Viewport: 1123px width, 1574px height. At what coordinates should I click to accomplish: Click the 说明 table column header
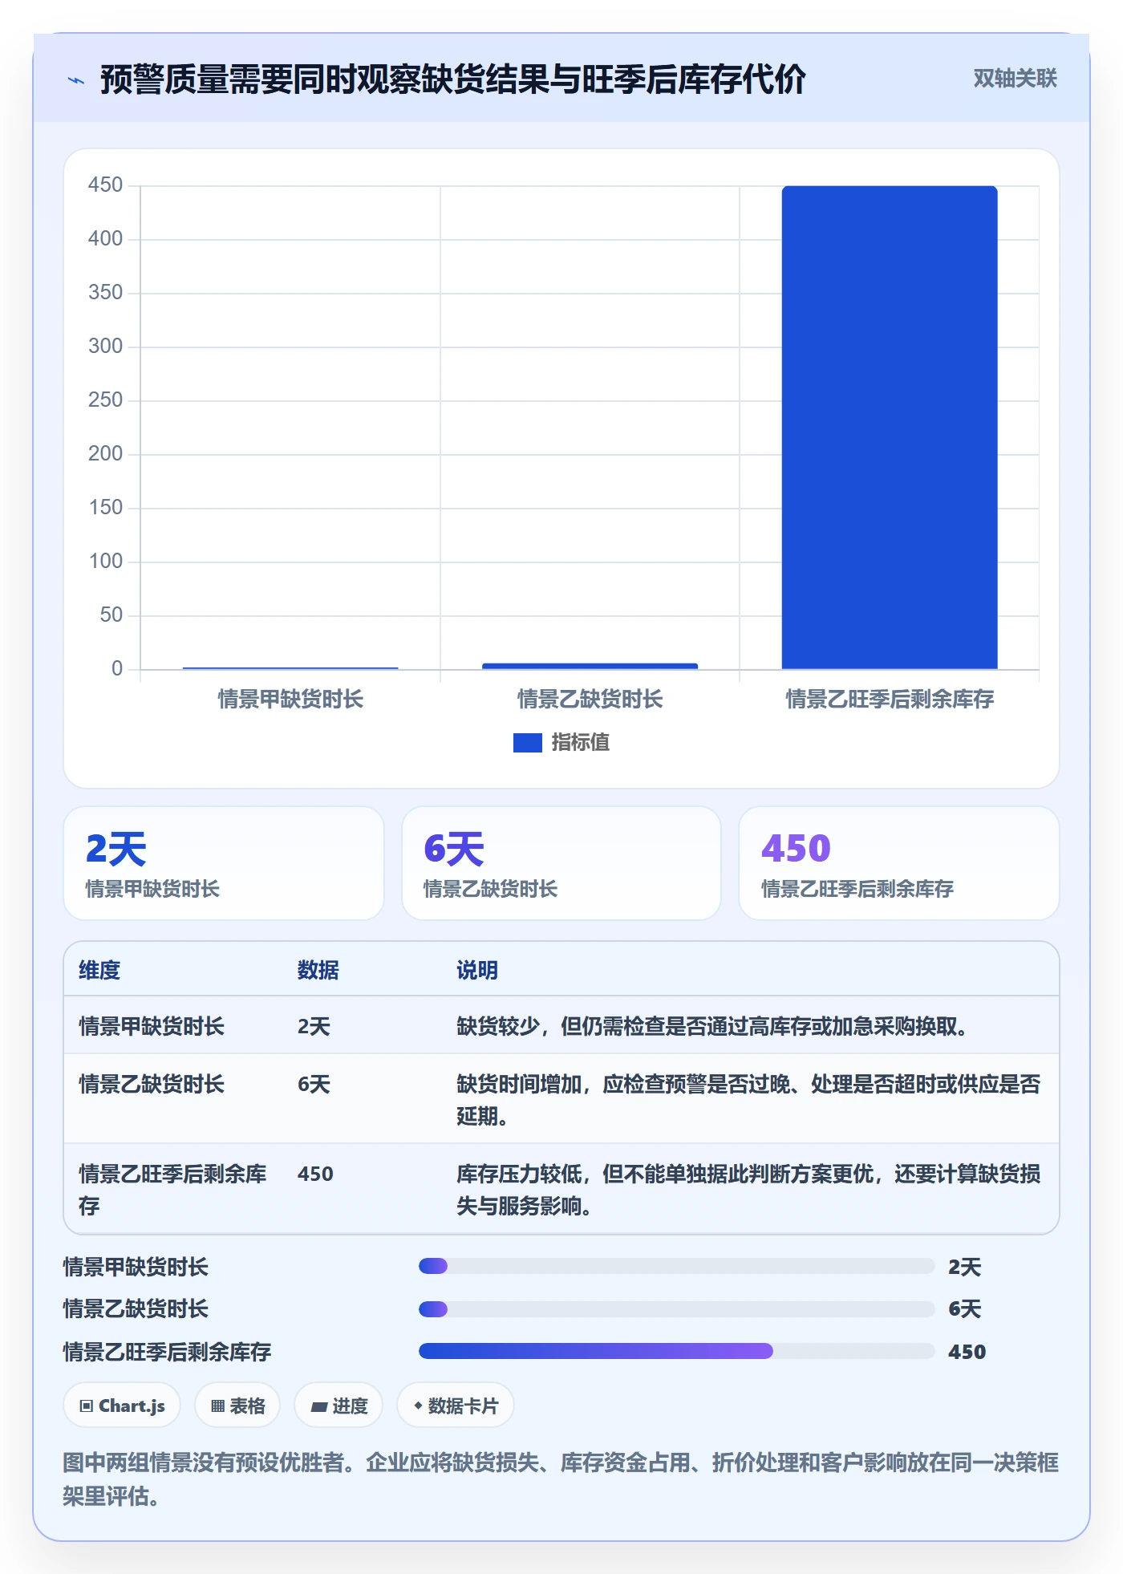pos(477,971)
